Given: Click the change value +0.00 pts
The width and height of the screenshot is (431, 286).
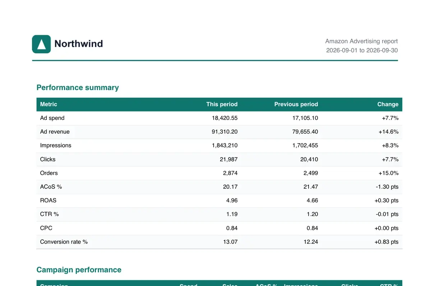Looking at the screenshot, I should point(386,228).
